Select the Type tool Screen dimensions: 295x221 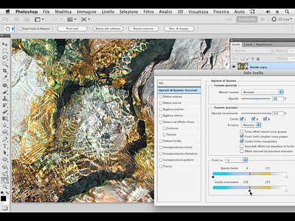click(x=5, y=146)
